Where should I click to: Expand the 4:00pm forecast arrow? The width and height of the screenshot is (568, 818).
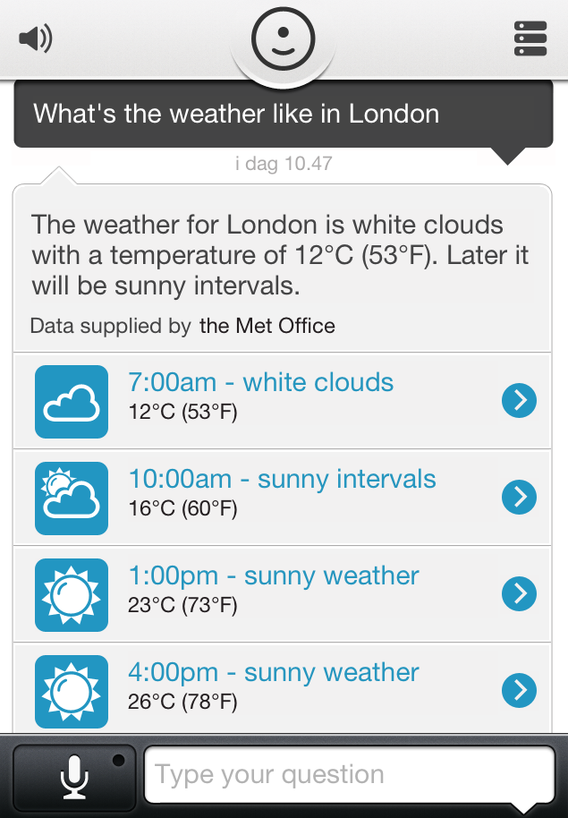pyautogui.click(x=519, y=690)
